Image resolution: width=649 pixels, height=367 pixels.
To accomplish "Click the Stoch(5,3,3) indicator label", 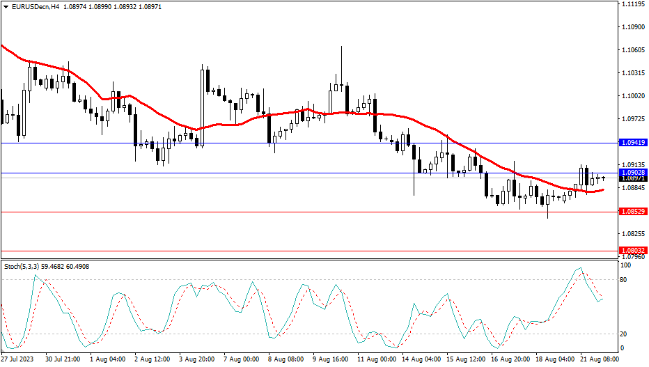I will 21,266.
